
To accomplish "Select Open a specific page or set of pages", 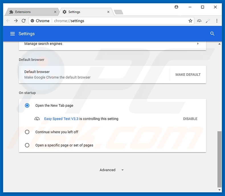I will [x=27, y=145].
